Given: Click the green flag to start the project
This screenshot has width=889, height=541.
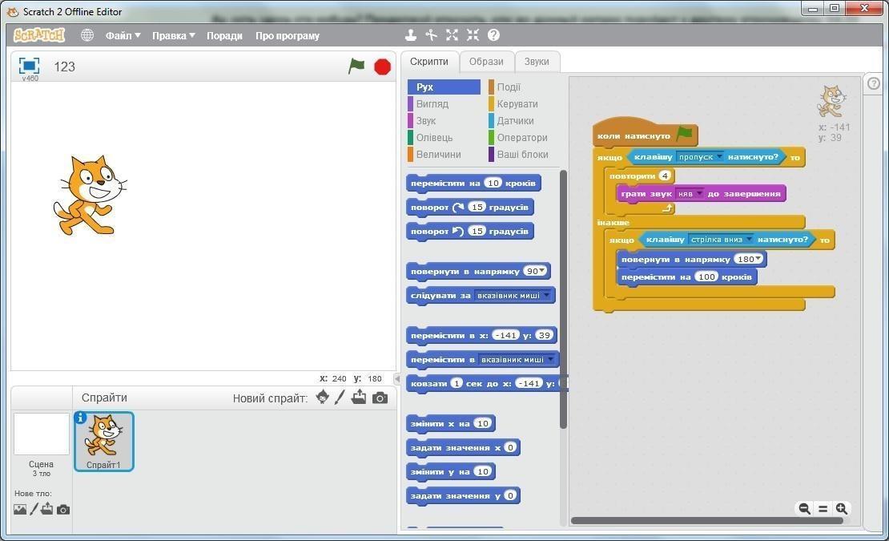Looking at the screenshot, I should [356, 67].
